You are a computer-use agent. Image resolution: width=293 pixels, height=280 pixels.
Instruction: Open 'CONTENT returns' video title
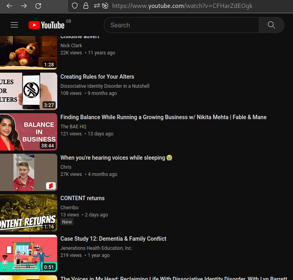pos(82,198)
